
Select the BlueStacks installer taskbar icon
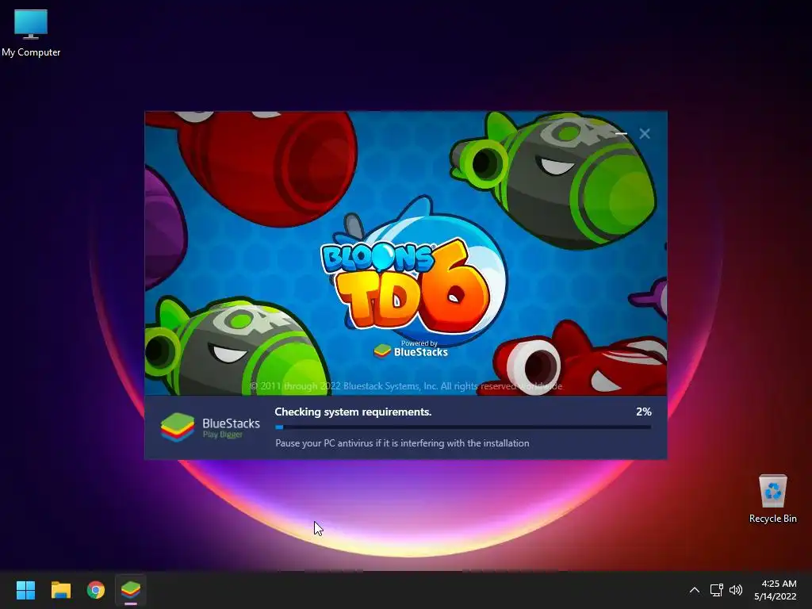[x=131, y=590]
